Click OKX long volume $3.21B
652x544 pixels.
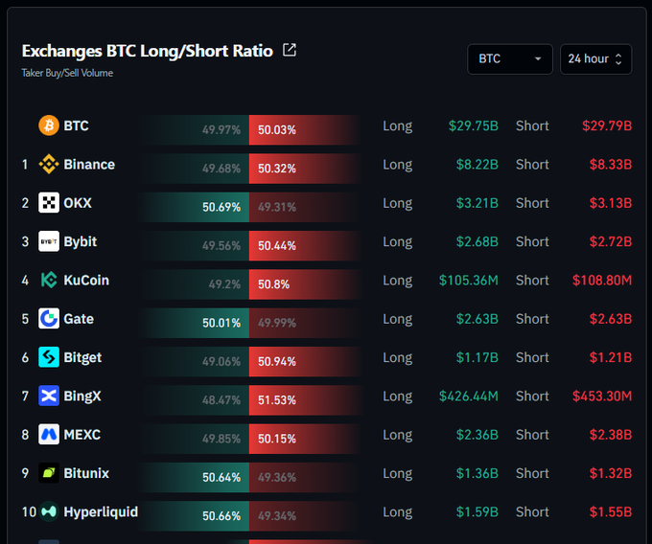tap(477, 203)
